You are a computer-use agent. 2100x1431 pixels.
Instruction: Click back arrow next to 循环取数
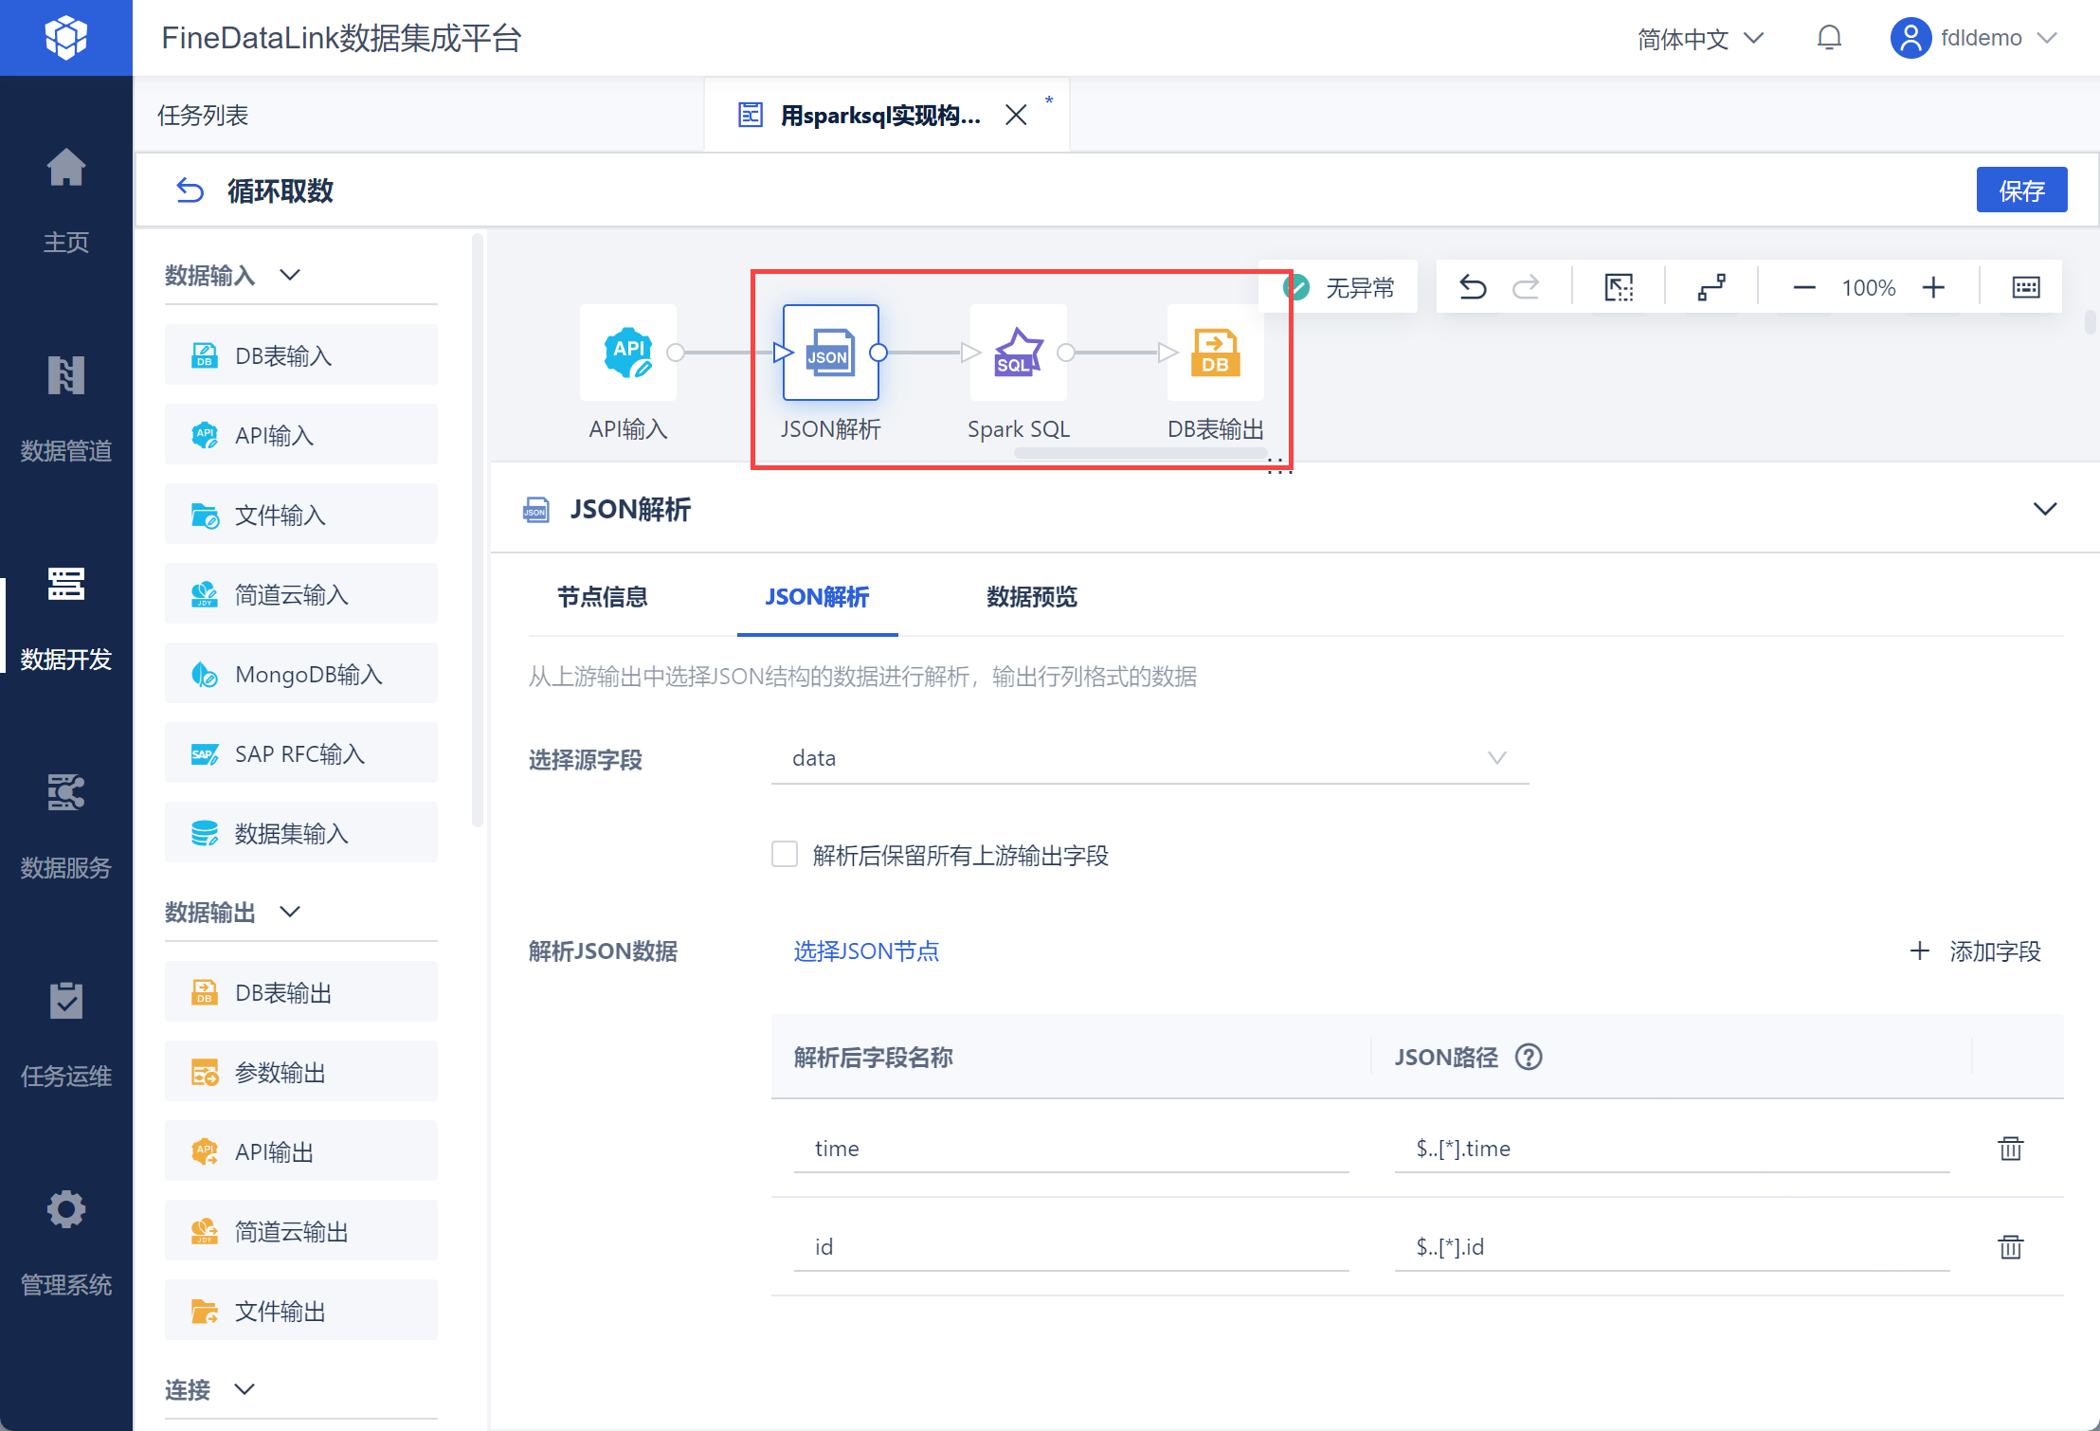(x=190, y=190)
